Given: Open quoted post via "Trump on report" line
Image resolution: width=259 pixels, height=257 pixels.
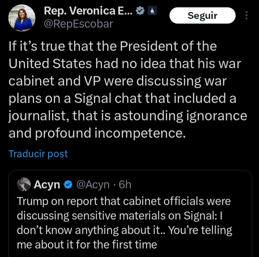Looking at the screenshot, I should coord(58,201).
